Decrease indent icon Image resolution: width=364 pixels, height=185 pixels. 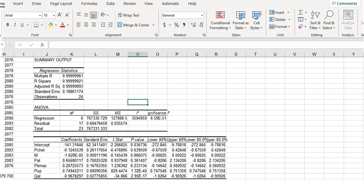pos(103,25)
